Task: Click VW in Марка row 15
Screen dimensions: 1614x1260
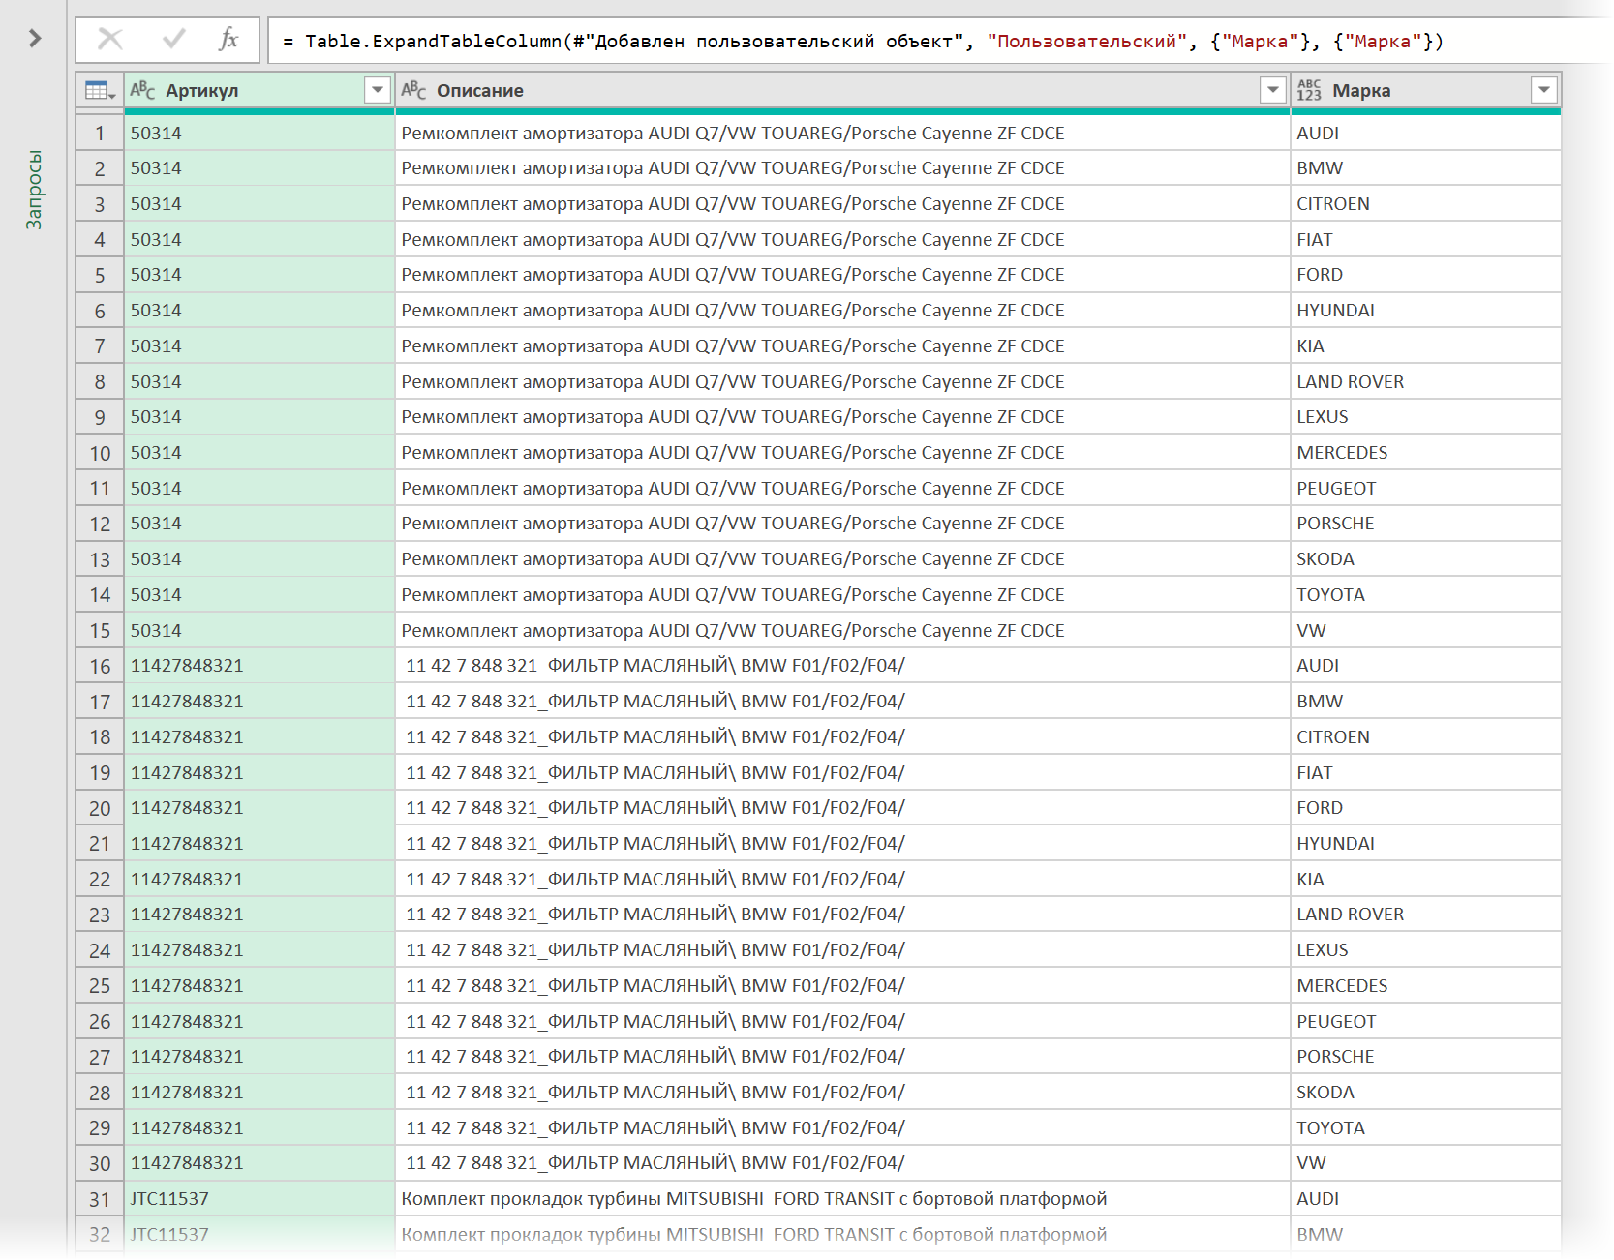Action: 1311,631
